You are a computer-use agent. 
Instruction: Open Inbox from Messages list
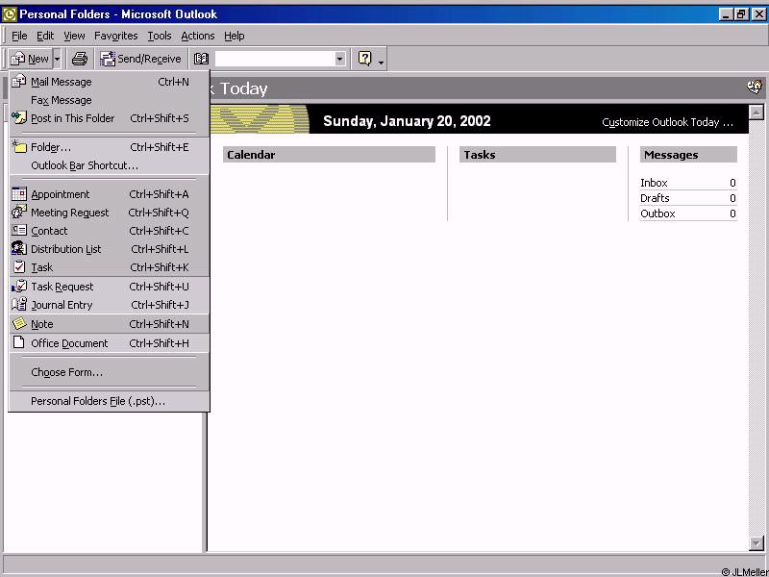point(654,183)
